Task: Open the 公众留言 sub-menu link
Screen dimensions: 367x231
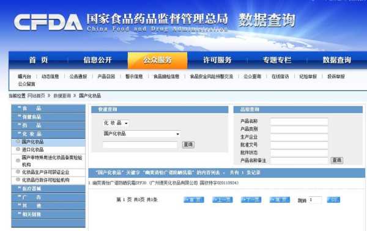Action: coord(27,84)
